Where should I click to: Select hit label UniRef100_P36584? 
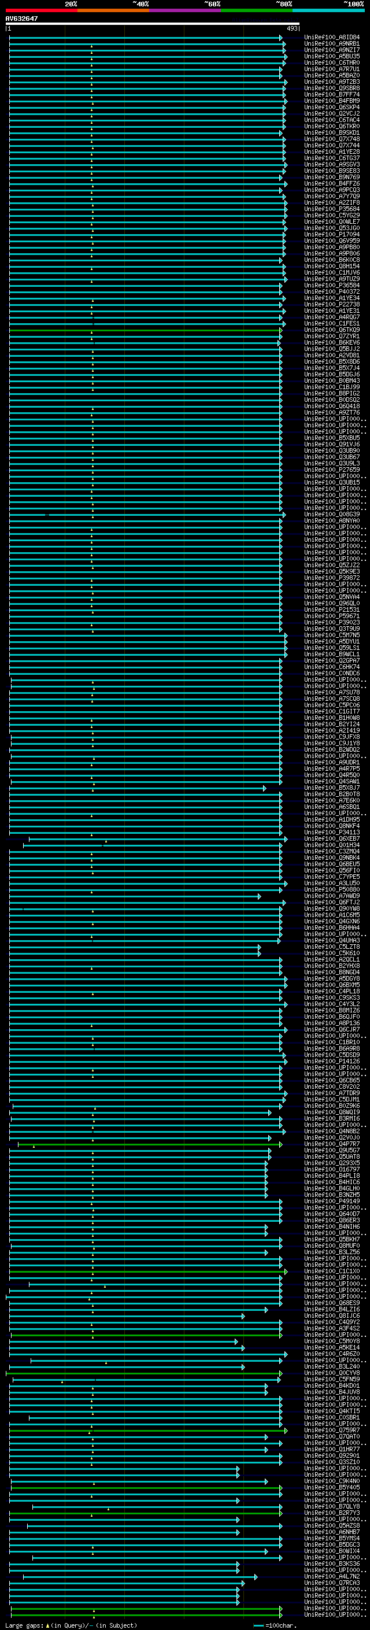(x=331, y=284)
